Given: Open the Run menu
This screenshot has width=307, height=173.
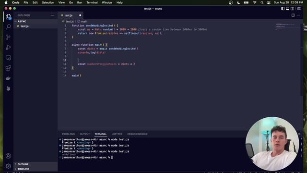Looking at the screenshot, I should click(x=80, y=2).
